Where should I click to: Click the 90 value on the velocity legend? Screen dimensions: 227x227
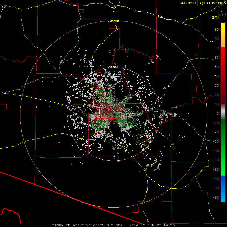tap(217, 30)
